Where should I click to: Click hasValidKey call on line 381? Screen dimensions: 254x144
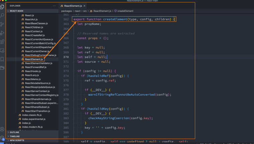tap(98, 109)
